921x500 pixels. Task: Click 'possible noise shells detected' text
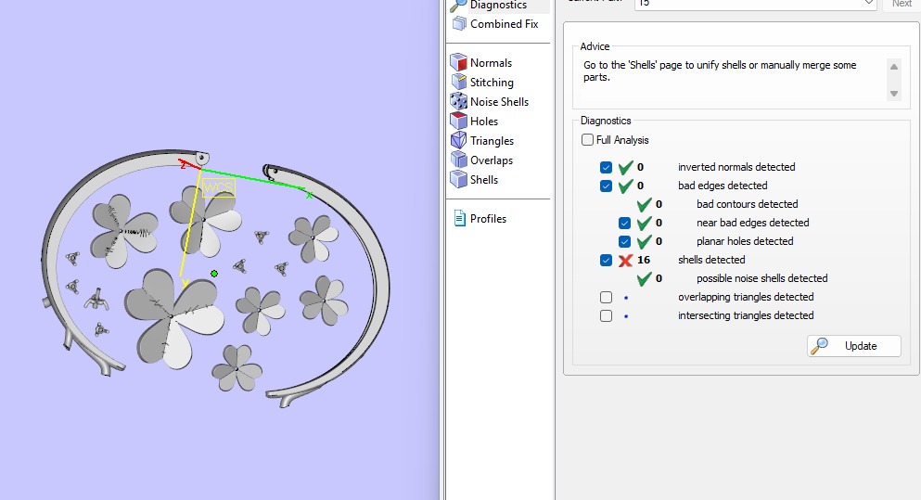pos(761,278)
